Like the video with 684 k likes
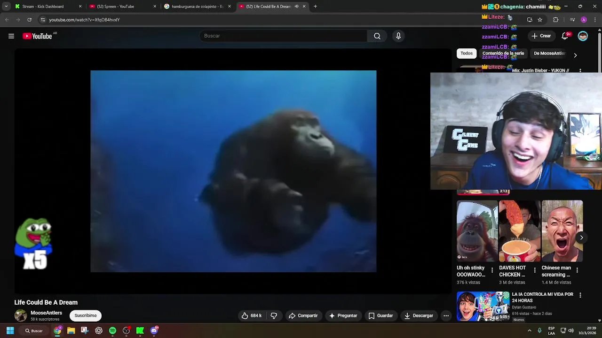Screen dimensions: 602x338 (251, 316)
